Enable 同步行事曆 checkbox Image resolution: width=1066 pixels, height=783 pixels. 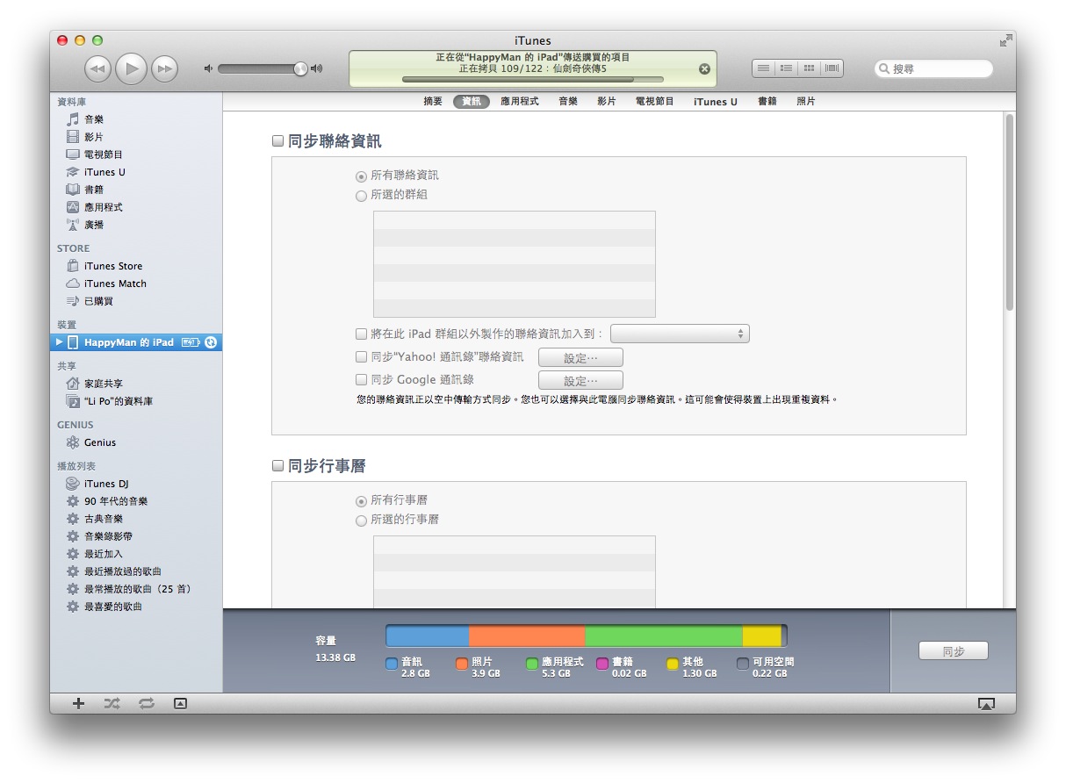coord(277,466)
